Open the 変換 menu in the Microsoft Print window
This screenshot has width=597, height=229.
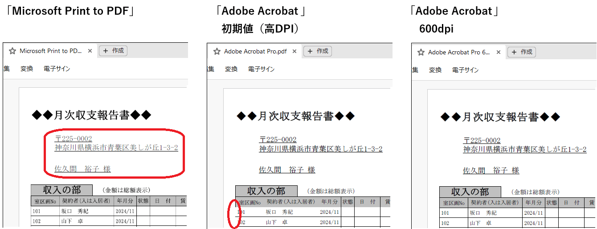coord(27,69)
